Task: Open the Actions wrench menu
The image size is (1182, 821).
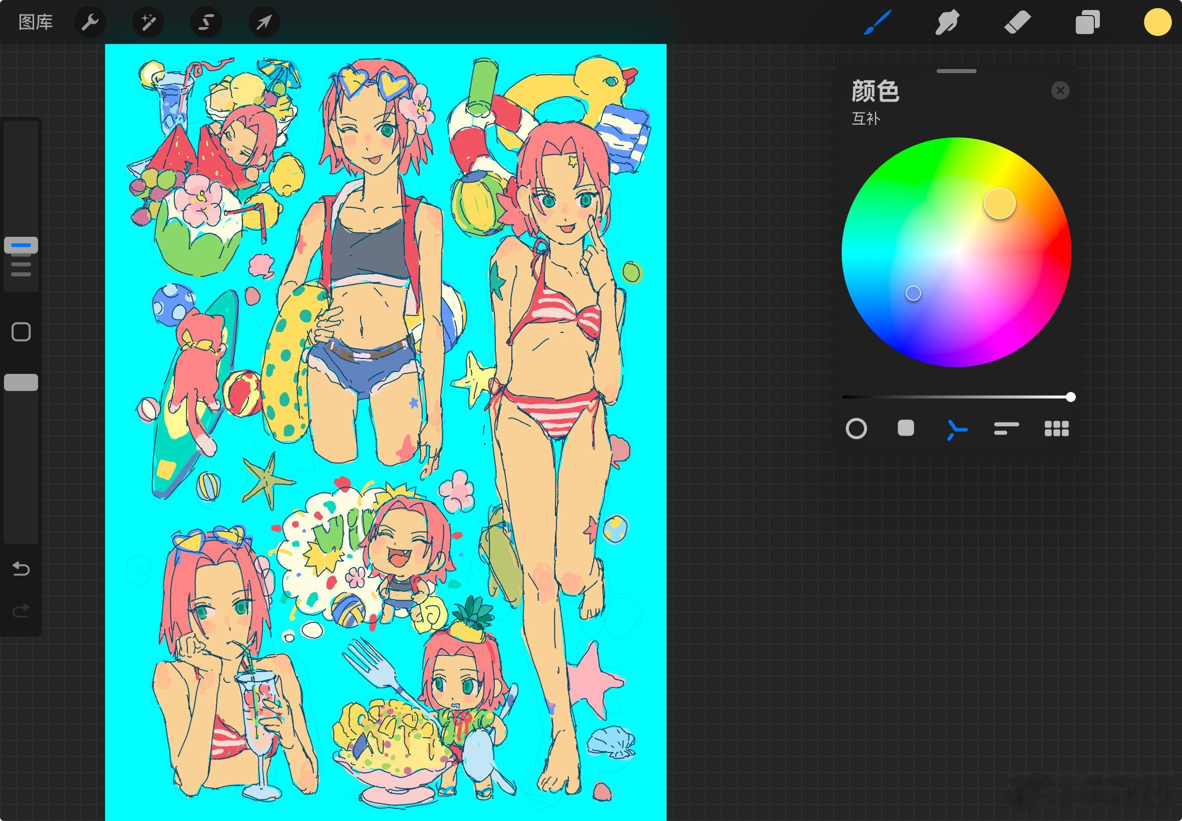Action: point(90,22)
